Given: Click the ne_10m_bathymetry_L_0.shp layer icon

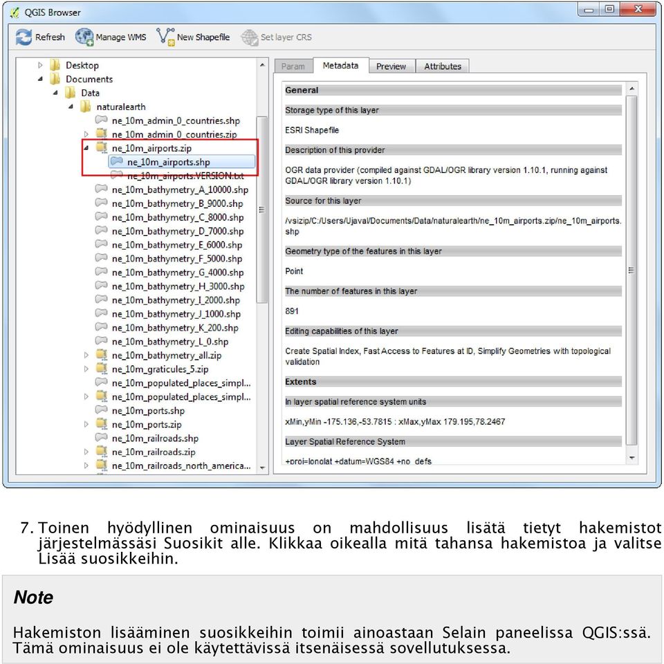Looking at the screenshot, I should coord(101,341).
